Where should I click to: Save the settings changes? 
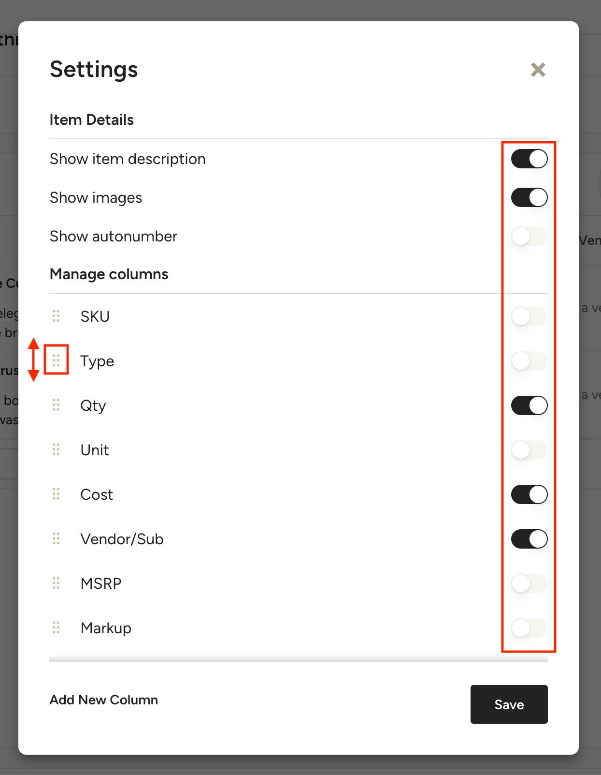pos(509,704)
